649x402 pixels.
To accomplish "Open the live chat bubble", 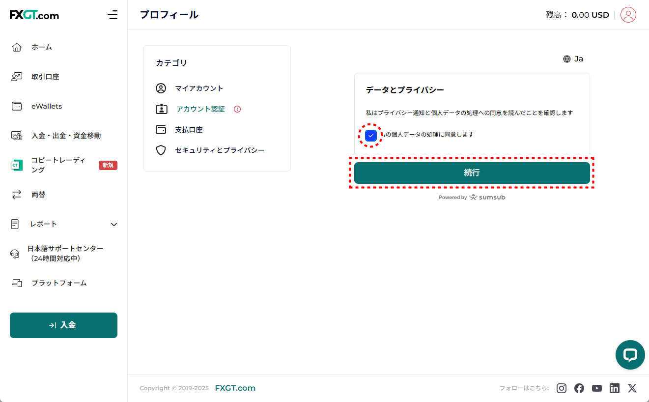I will pos(630,355).
